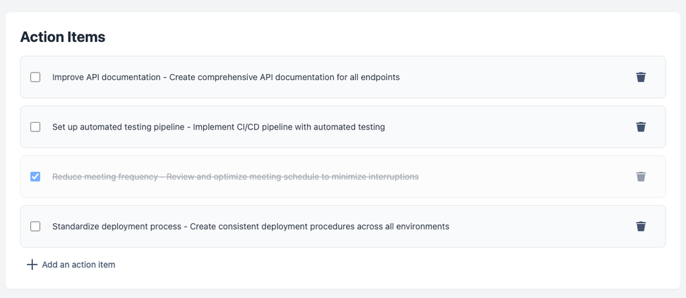Click the Add an action item link
This screenshot has height=298, width=686.
78,264
